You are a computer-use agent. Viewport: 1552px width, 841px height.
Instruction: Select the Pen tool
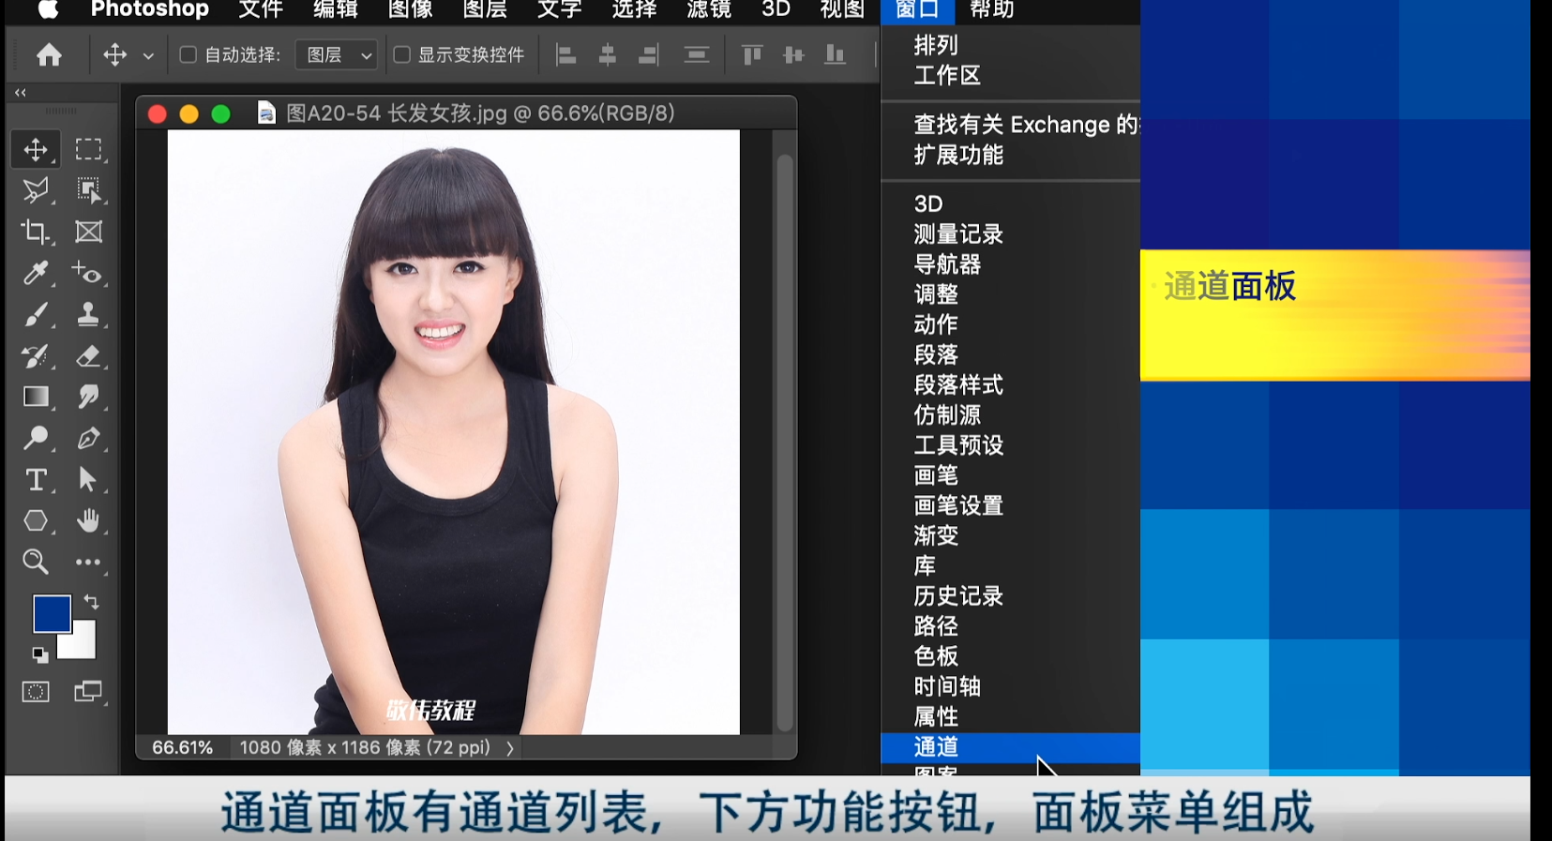tap(88, 438)
